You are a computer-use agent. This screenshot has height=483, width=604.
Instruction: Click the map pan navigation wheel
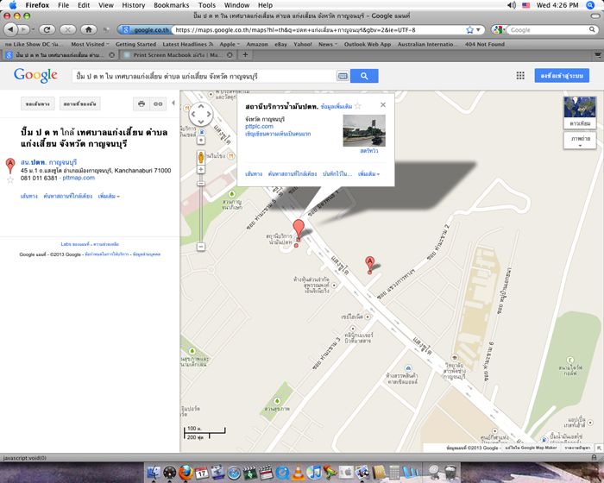[201, 115]
